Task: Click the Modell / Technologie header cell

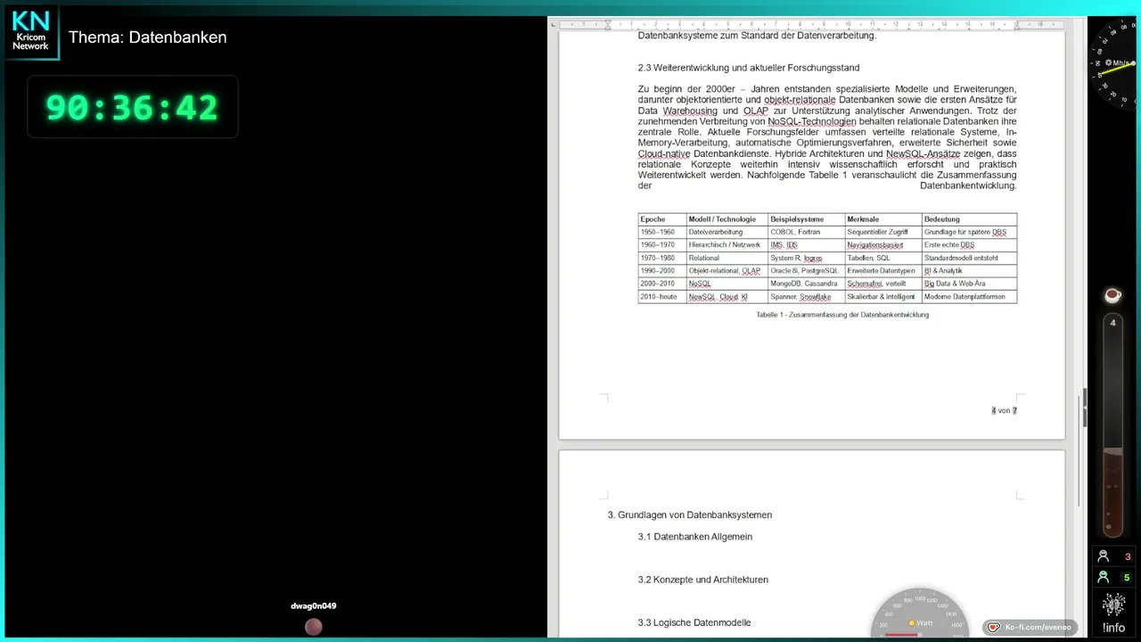Action: pyautogui.click(x=727, y=219)
